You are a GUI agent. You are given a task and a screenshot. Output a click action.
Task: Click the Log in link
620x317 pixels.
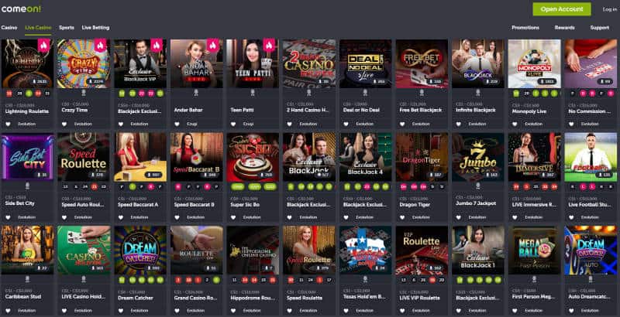(x=610, y=9)
